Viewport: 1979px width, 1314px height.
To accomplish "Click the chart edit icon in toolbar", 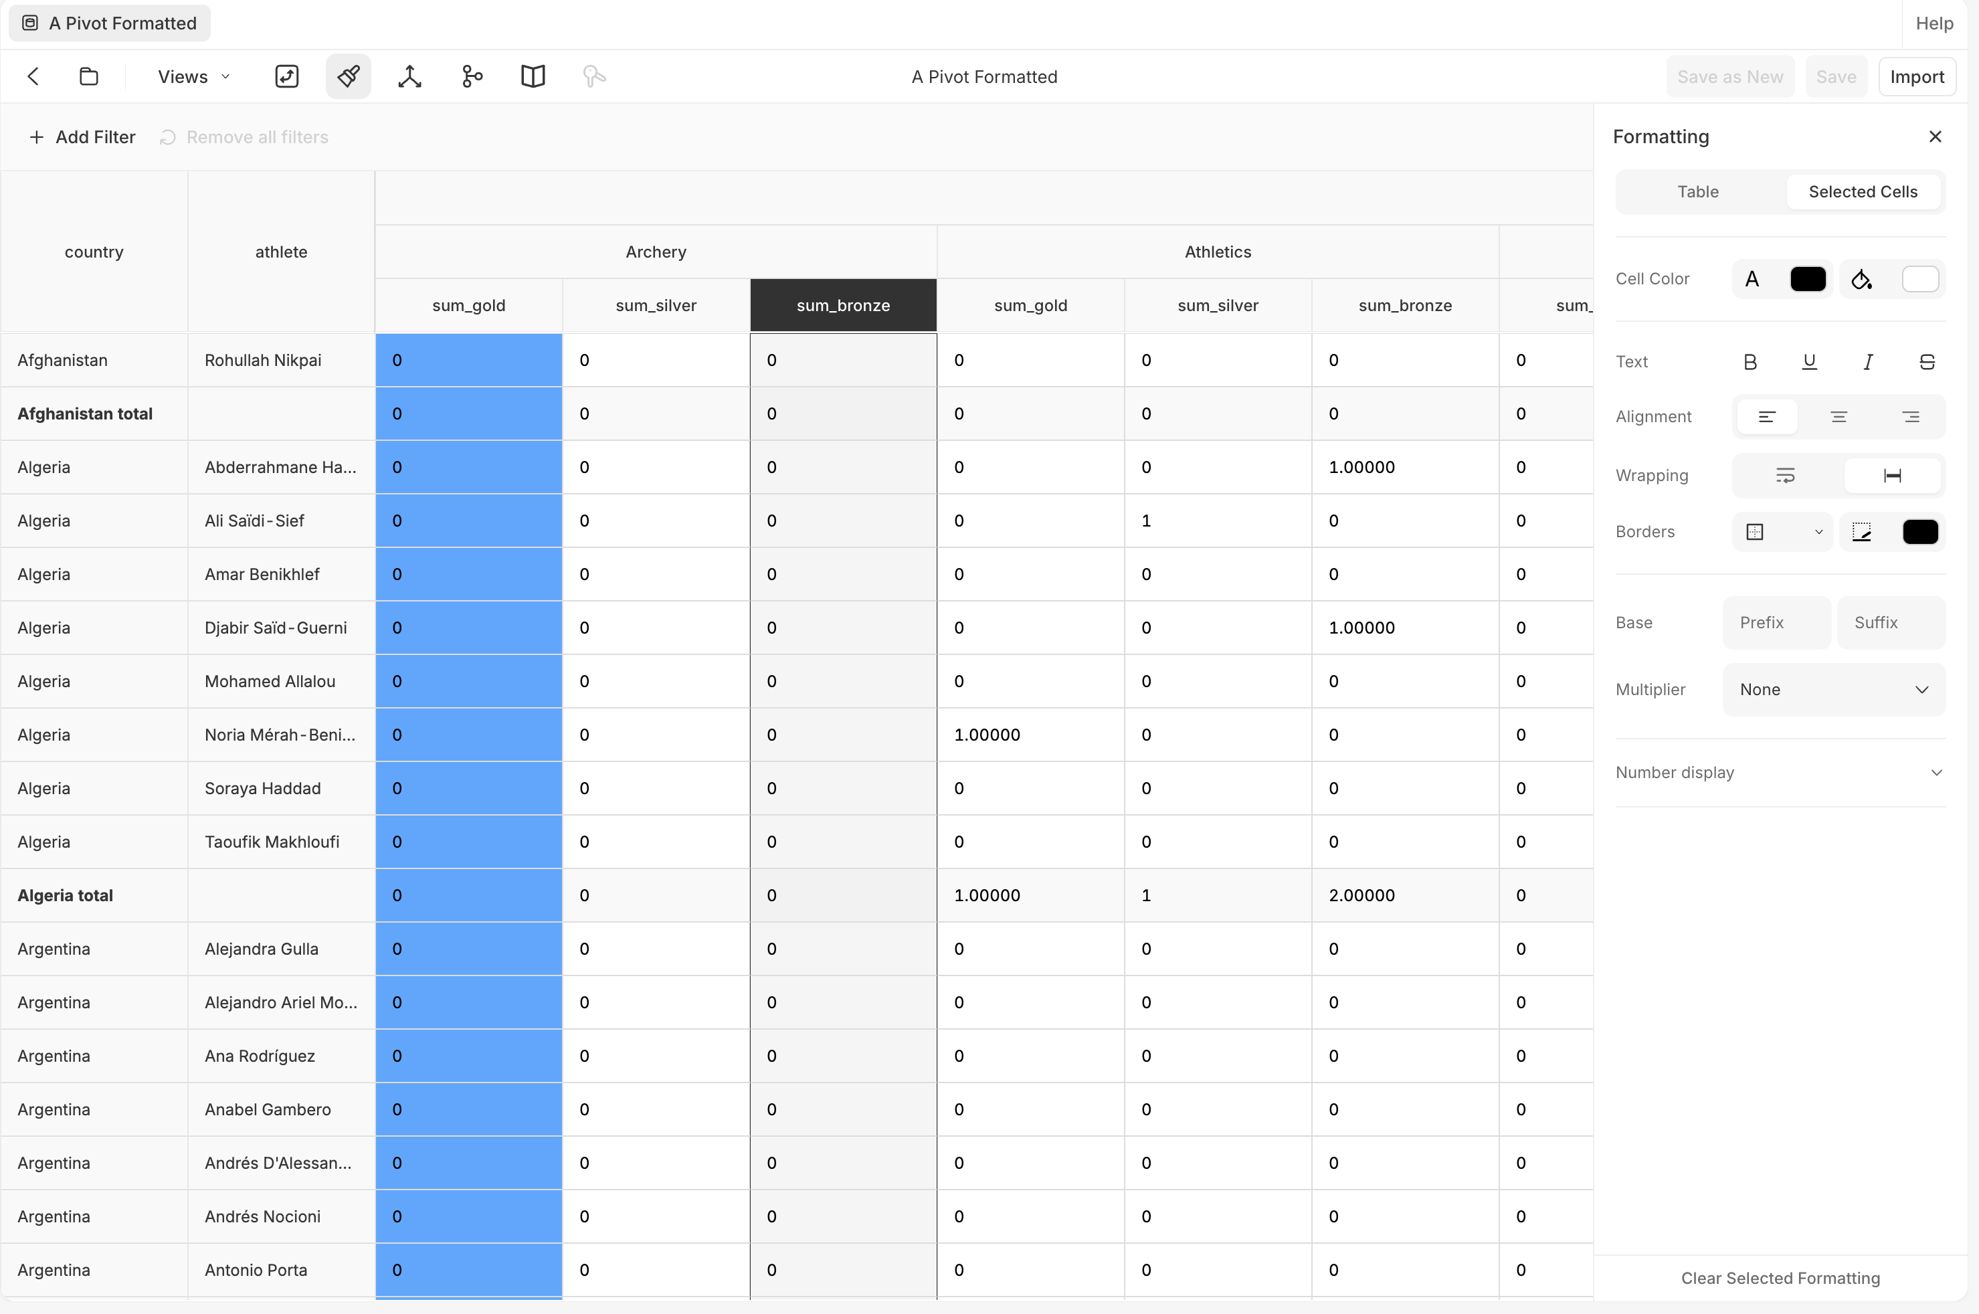I will (x=286, y=76).
